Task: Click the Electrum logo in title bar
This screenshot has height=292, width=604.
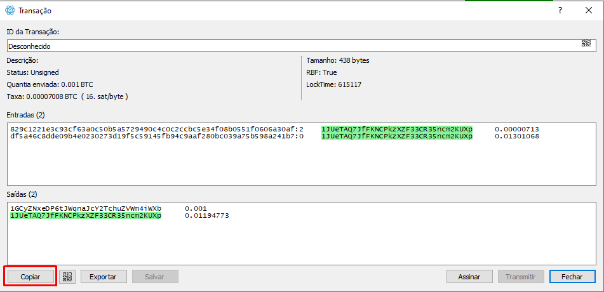Action: click(10, 11)
